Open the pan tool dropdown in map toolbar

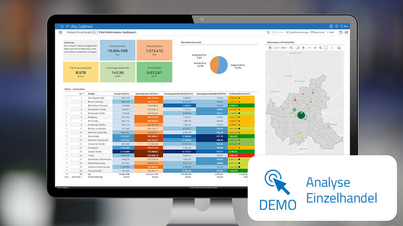tap(278, 48)
